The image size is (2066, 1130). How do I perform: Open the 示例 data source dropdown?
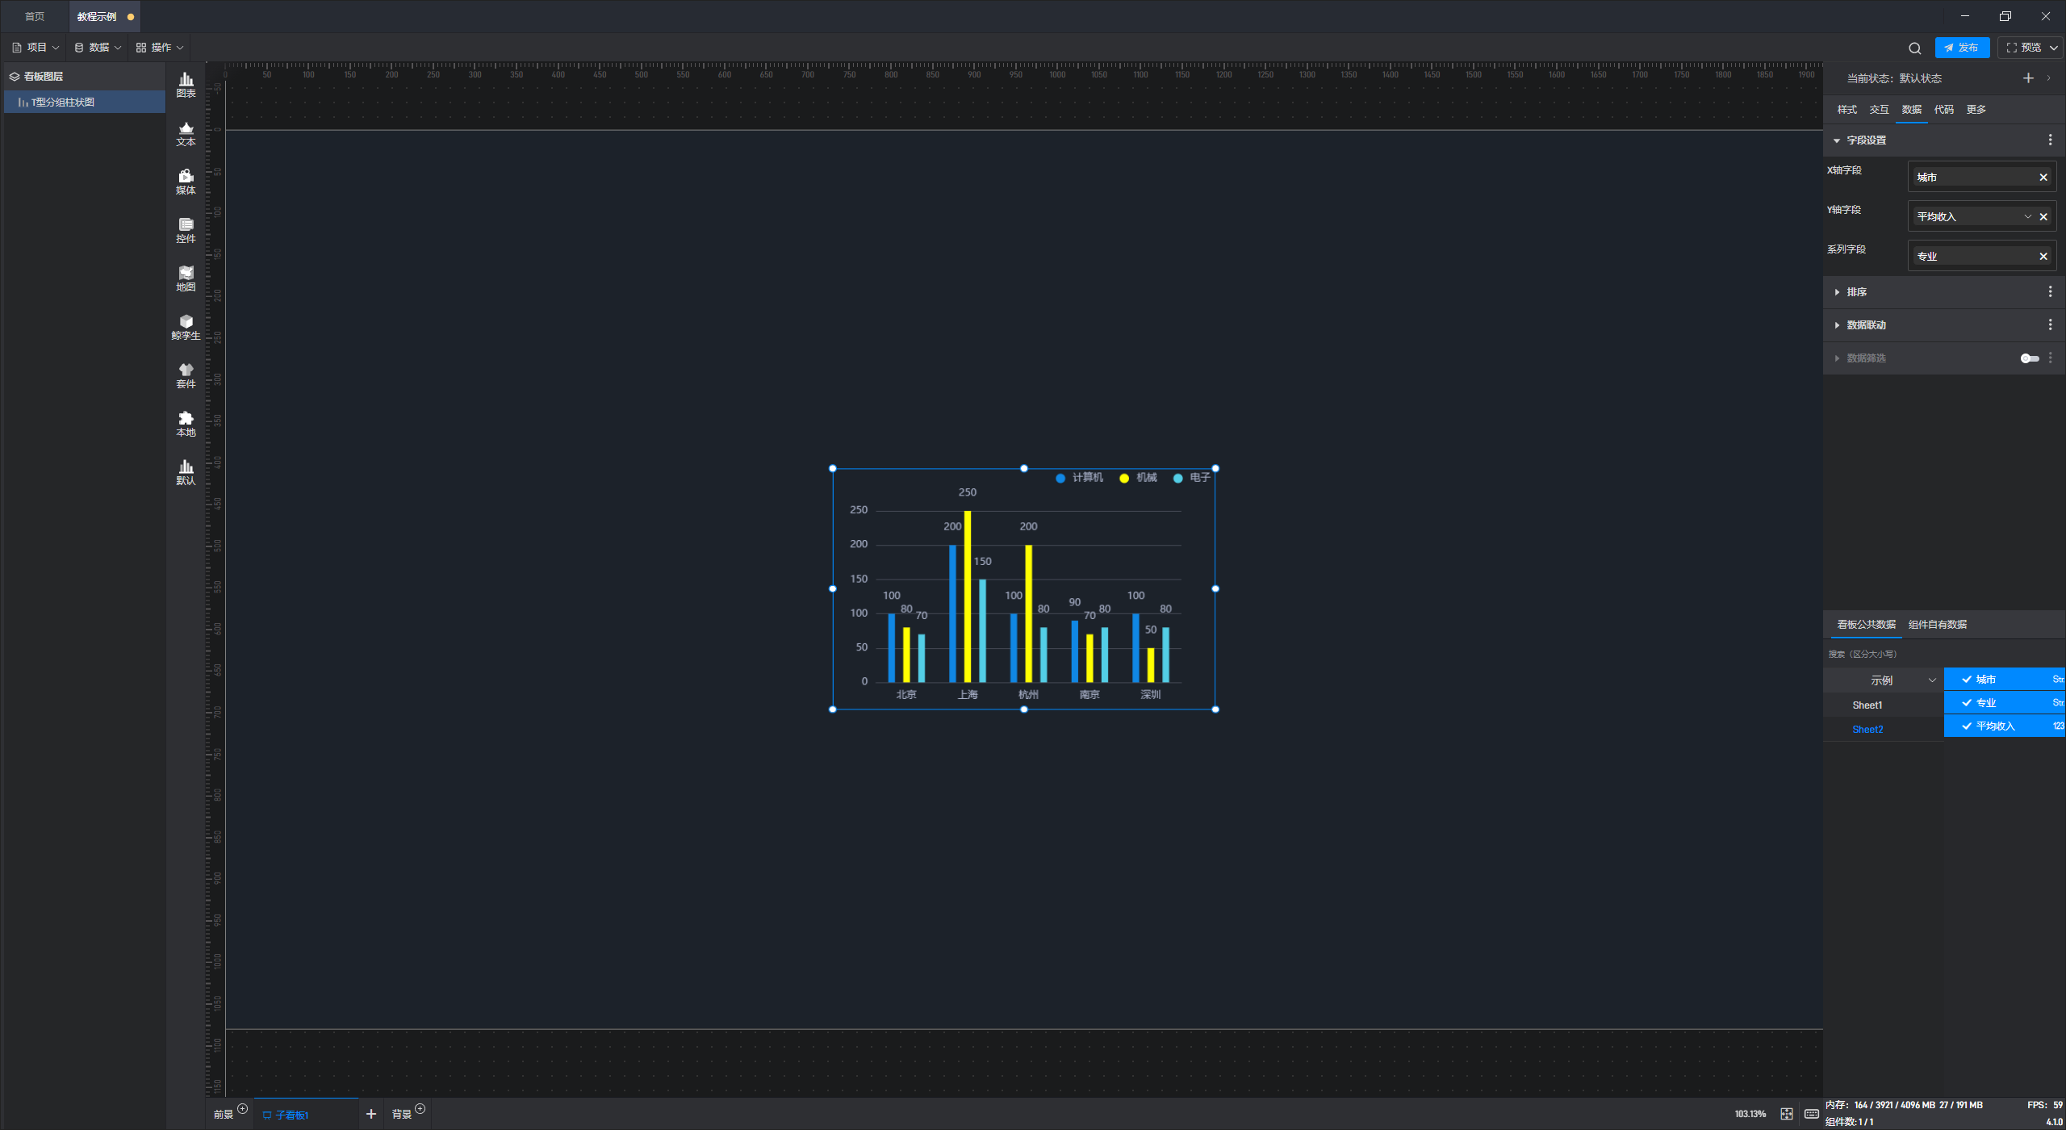pos(1884,680)
